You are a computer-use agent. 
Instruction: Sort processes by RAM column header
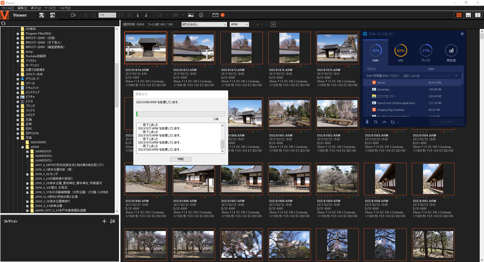click(431, 69)
